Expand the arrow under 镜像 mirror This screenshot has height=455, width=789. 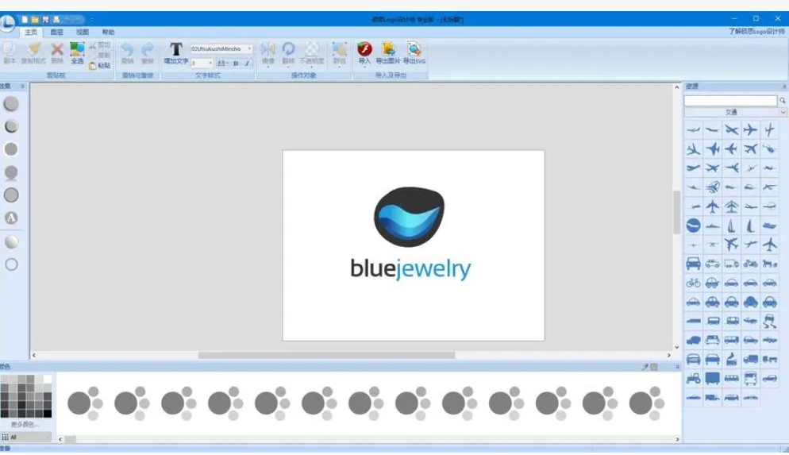(267, 67)
